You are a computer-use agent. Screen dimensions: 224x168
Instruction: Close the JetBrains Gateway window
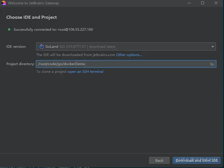click(216, 3)
